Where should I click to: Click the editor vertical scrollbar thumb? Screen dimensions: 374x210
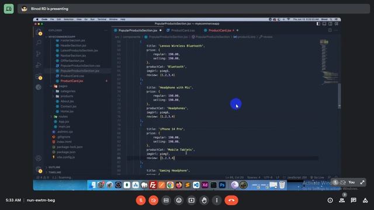(339, 96)
